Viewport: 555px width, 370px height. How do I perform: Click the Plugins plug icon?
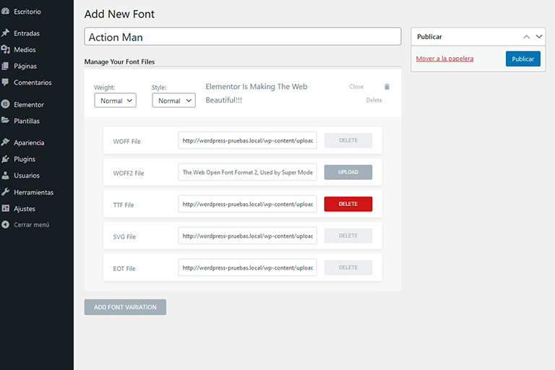tap(5, 159)
